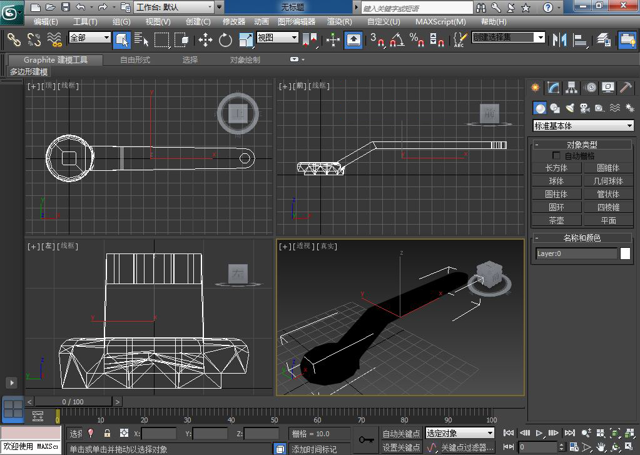The height and width of the screenshot is (455, 640).
Task: Activate the Select and Rotate tool
Action: pos(225,39)
